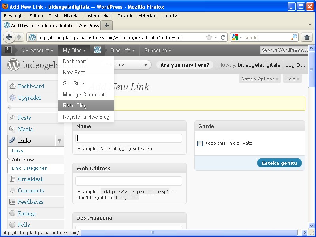
Task: Click the WordPress logo in the admin bar
Action: pos(98,50)
